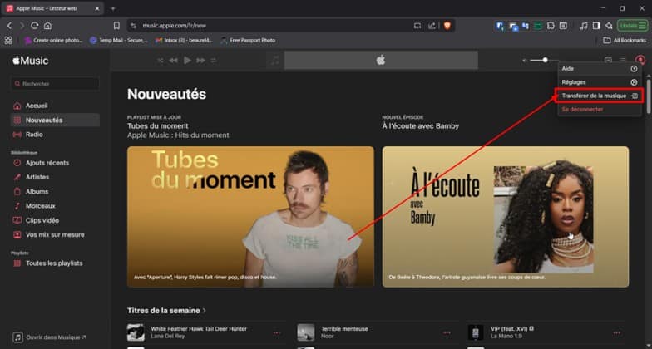652x349 pixels.
Task: Click Ouvrir dans Musique link
Action: 50,337
